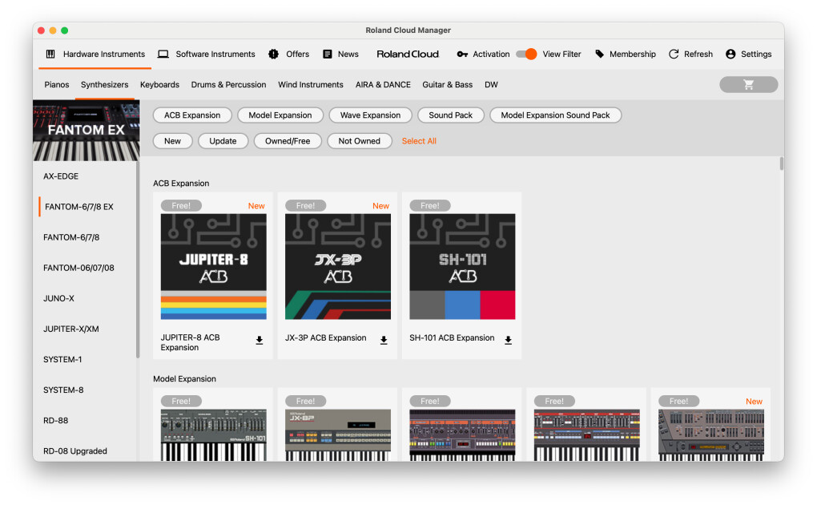
Task: Open the Settings page
Action: 748,54
